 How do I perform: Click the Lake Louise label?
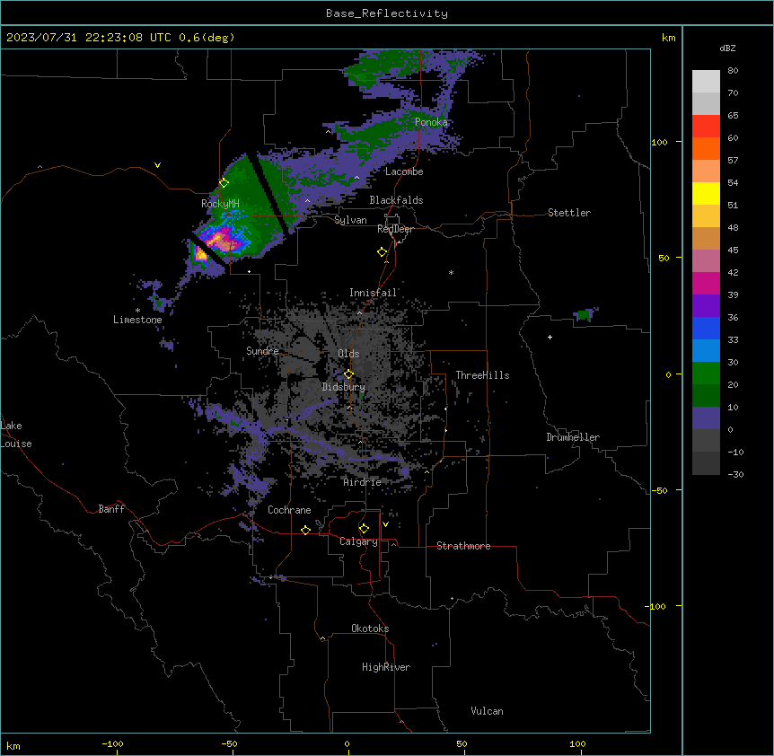coord(16,435)
